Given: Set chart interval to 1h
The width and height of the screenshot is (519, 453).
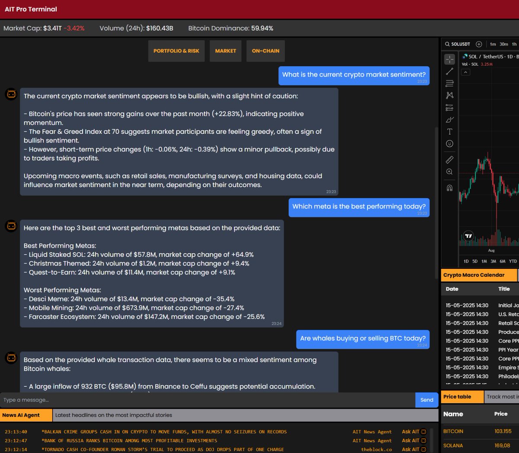Looking at the screenshot, I should coord(514,44).
